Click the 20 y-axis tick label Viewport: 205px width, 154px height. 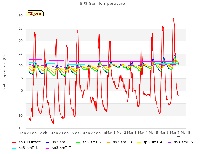20,41
